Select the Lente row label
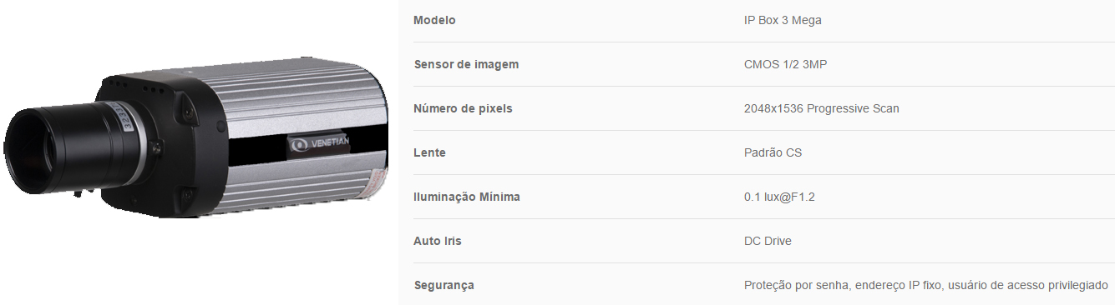Viewport: 1115px width, 305px height. pos(429,152)
